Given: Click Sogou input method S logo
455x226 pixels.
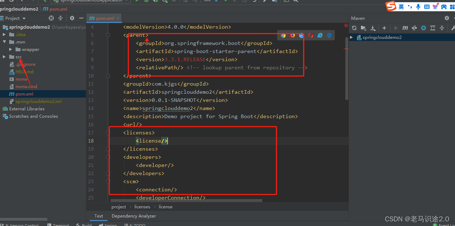Looking at the screenshot, I should tap(391, 6).
